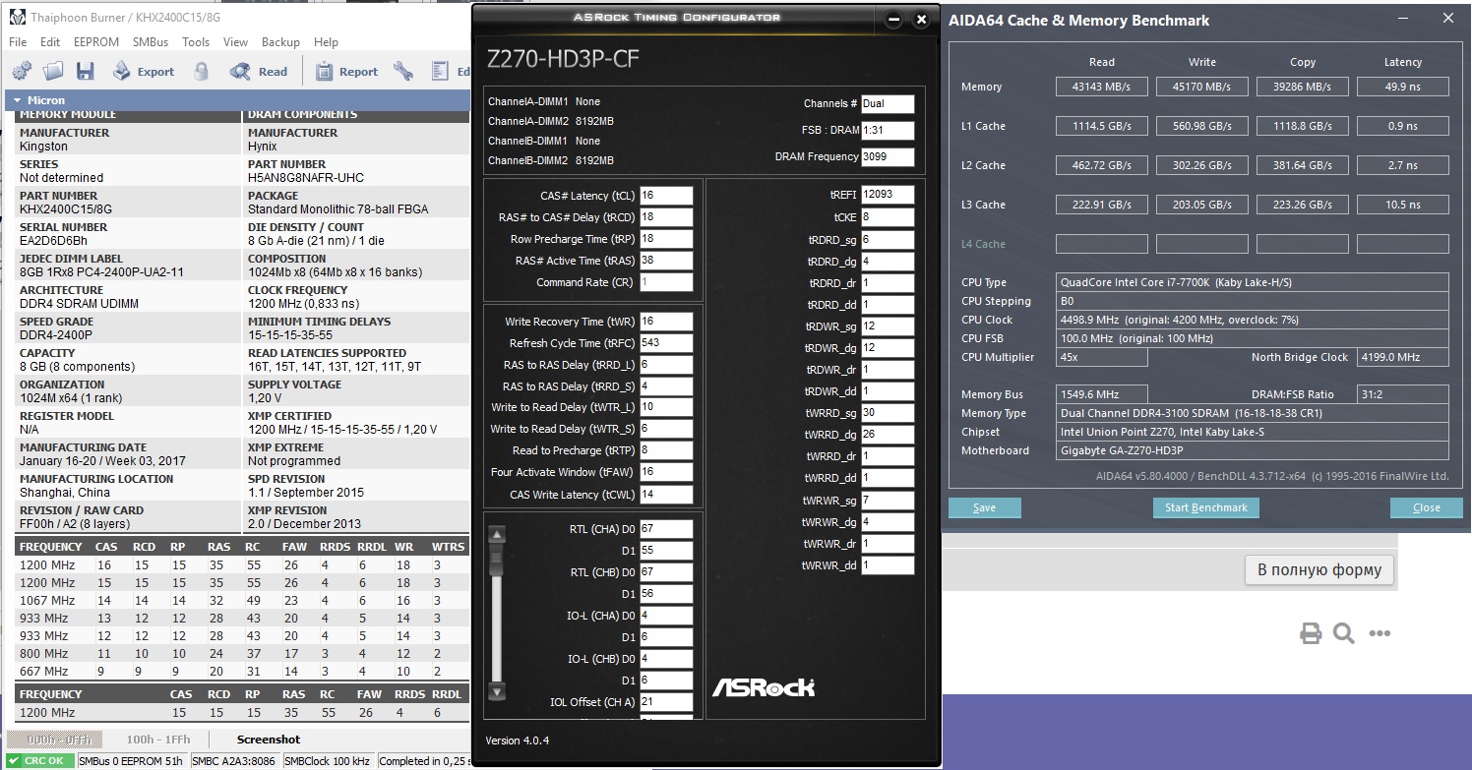Viewport: 1472px width, 770px height.
Task: Click the Export toolbar button
Action: coord(143,71)
